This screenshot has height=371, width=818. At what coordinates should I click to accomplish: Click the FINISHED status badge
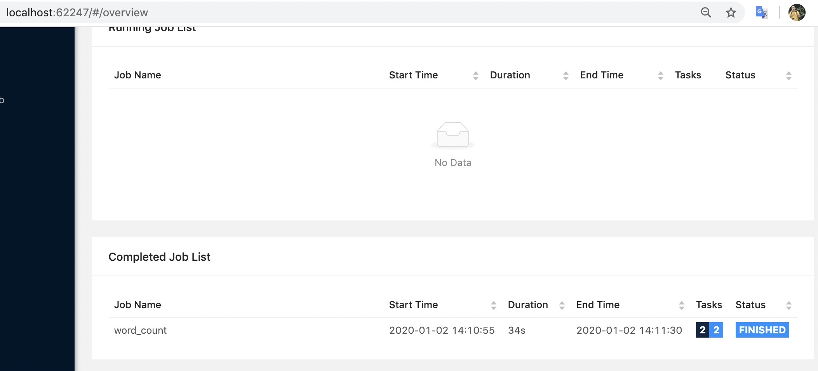click(762, 330)
